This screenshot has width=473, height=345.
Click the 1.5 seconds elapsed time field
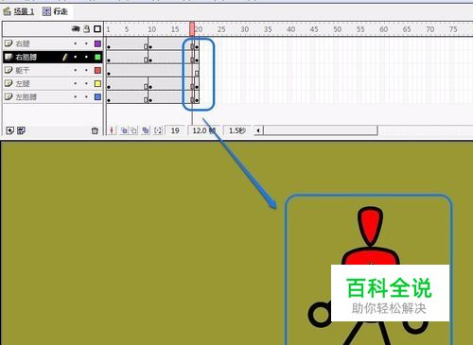click(x=237, y=130)
